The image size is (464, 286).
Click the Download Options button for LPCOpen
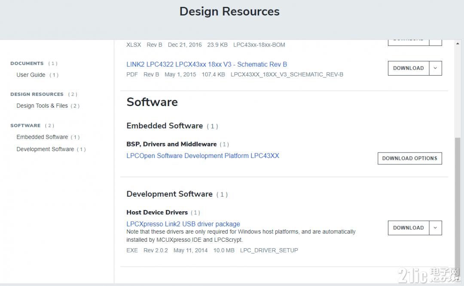click(x=409, y=158)
